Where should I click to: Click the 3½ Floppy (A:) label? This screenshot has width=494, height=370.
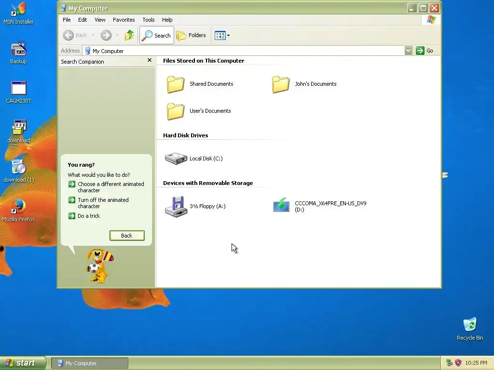point(207,206)
